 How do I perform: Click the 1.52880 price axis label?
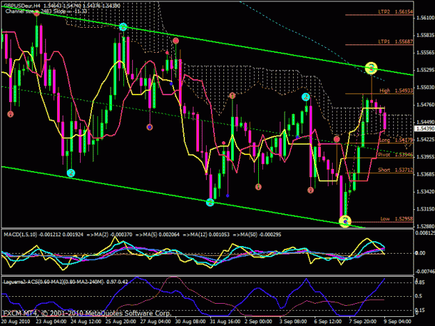pyautogui.click(x=425, y=227)
